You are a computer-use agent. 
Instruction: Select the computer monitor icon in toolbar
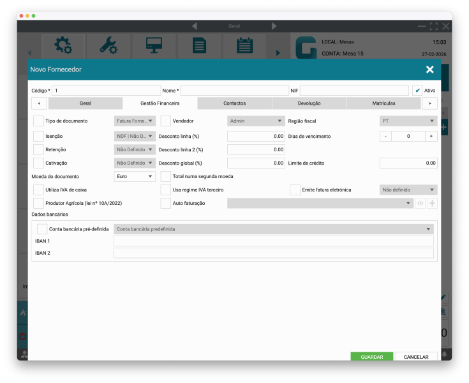click(x=154, y=45)
